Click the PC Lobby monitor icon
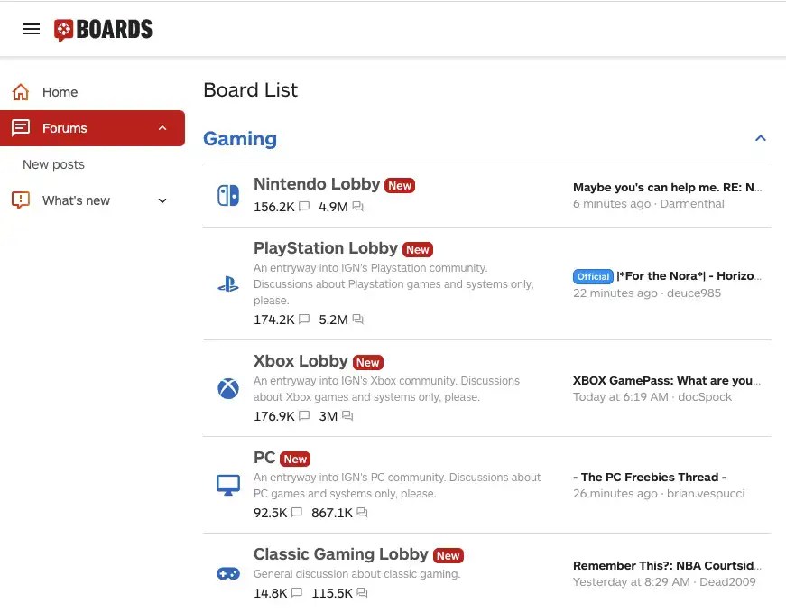Screen dimensions: 786x613 [x=227, y=485]
